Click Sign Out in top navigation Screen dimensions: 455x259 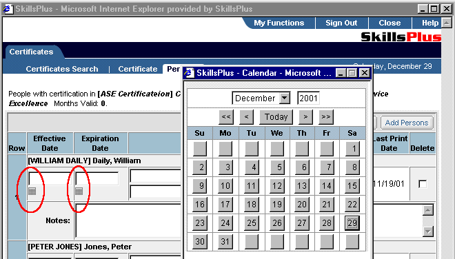coord(341,23)
